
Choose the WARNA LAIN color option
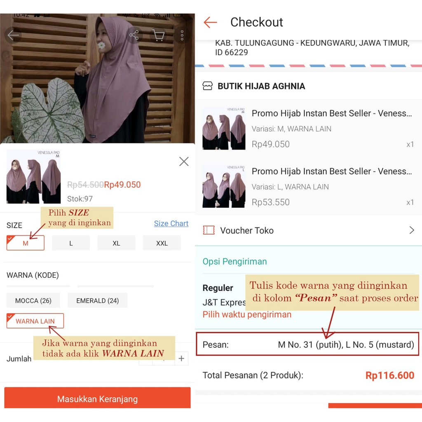pyautogui.click(x=35, y=321)
